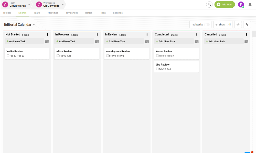This screenshot has height=153, width=256.
Task: Click the sort arrows icon
Action: (x=247, y=24)
